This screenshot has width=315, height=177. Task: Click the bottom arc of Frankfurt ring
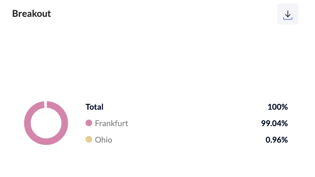tap(46, 142)
